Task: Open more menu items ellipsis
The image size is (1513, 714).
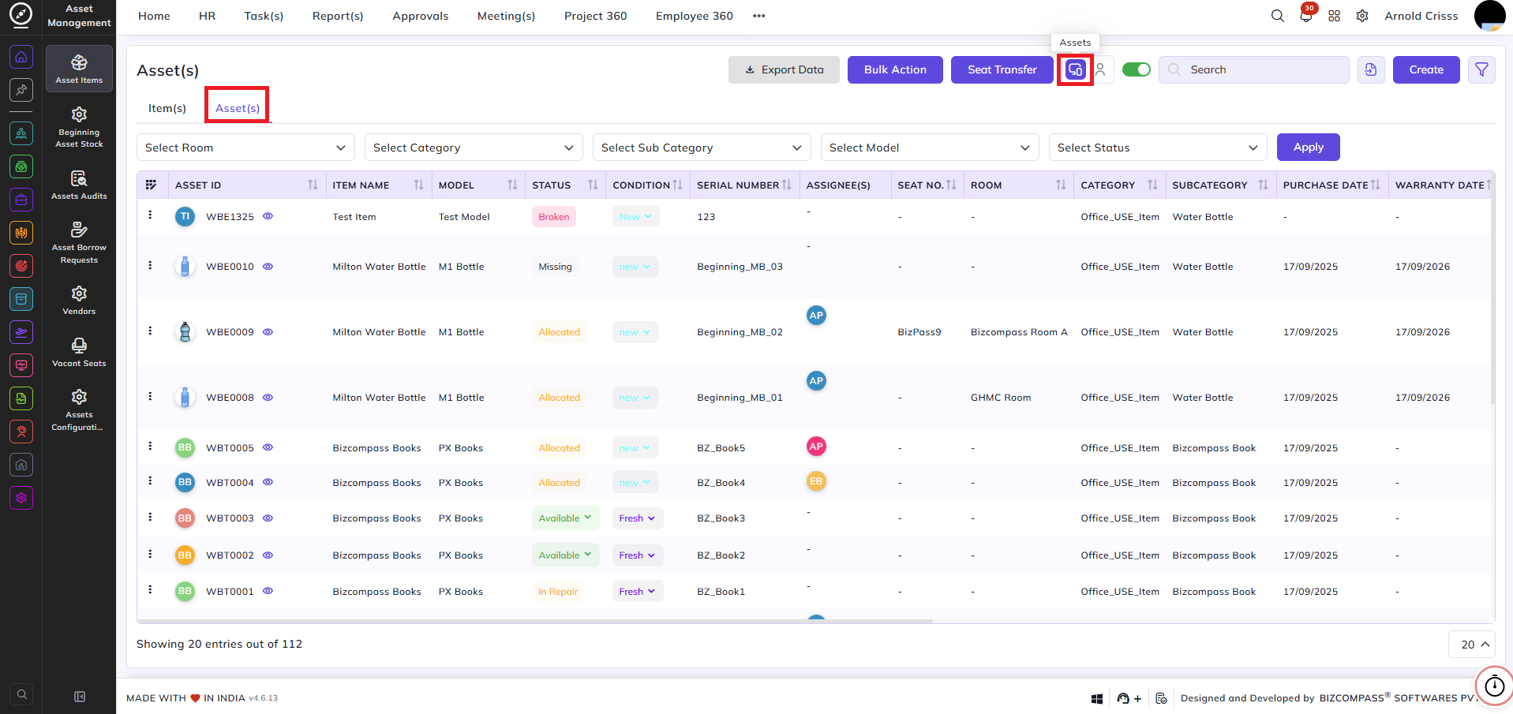Action: pos(758,16)
